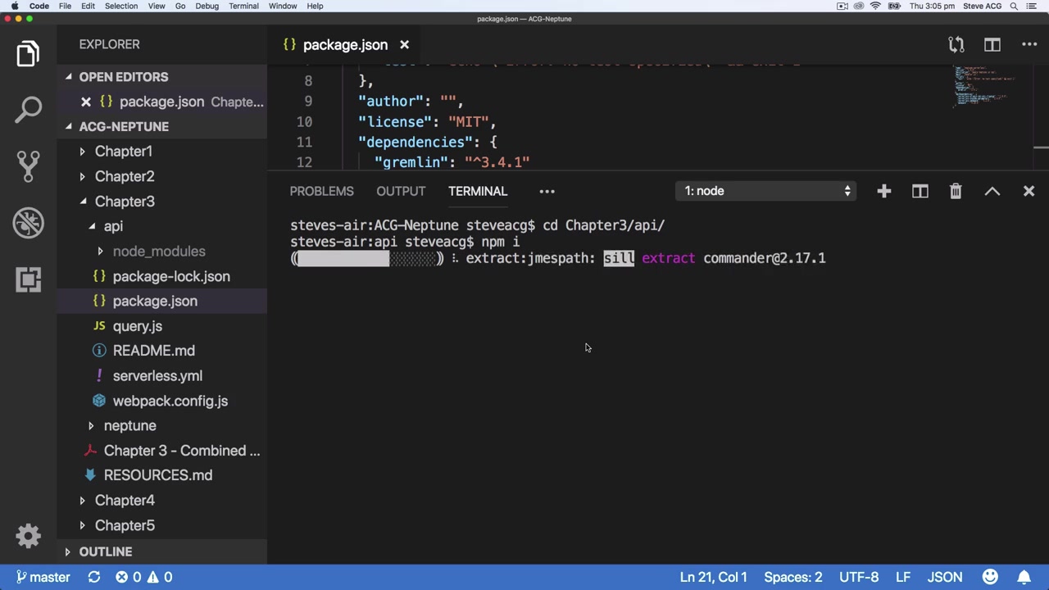Open the Source Control view
The width and height of the screenshot is (1049, 590).
[28, 166]
